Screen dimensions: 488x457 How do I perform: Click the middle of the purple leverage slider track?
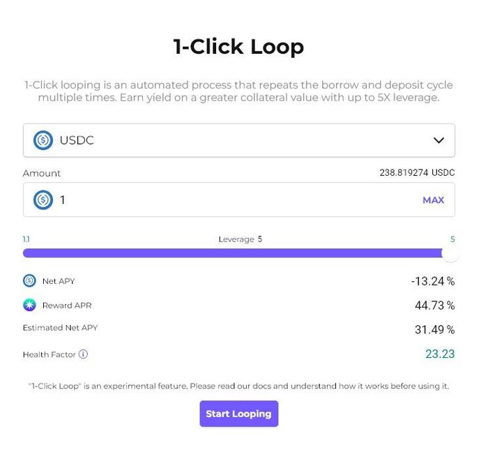tap(232, 253)
